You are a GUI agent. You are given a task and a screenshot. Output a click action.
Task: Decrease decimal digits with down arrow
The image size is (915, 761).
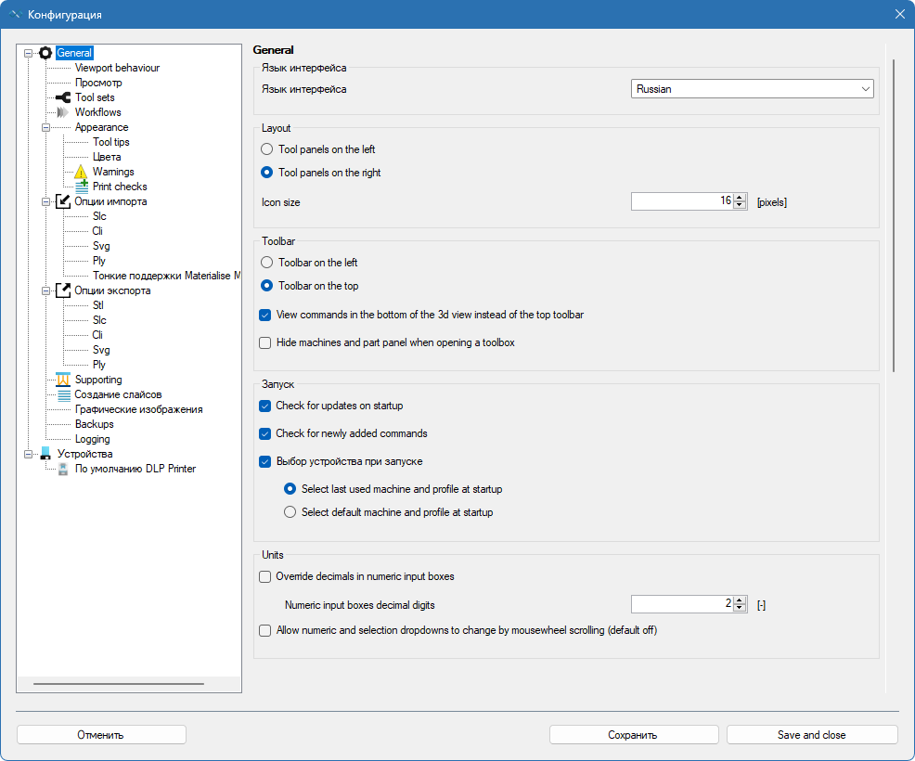pyautogui.click(x=740, y=608)
